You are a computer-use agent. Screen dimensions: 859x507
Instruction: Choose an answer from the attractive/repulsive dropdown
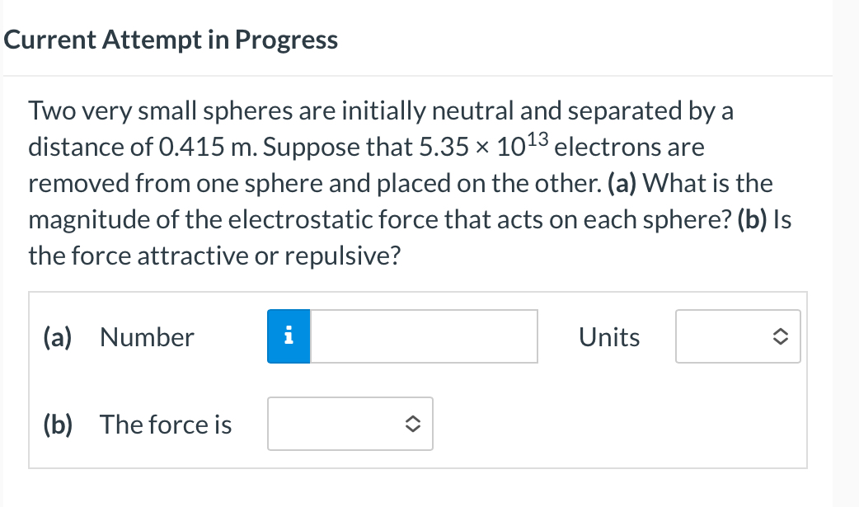pyautogui.click(x=350, y=424)
